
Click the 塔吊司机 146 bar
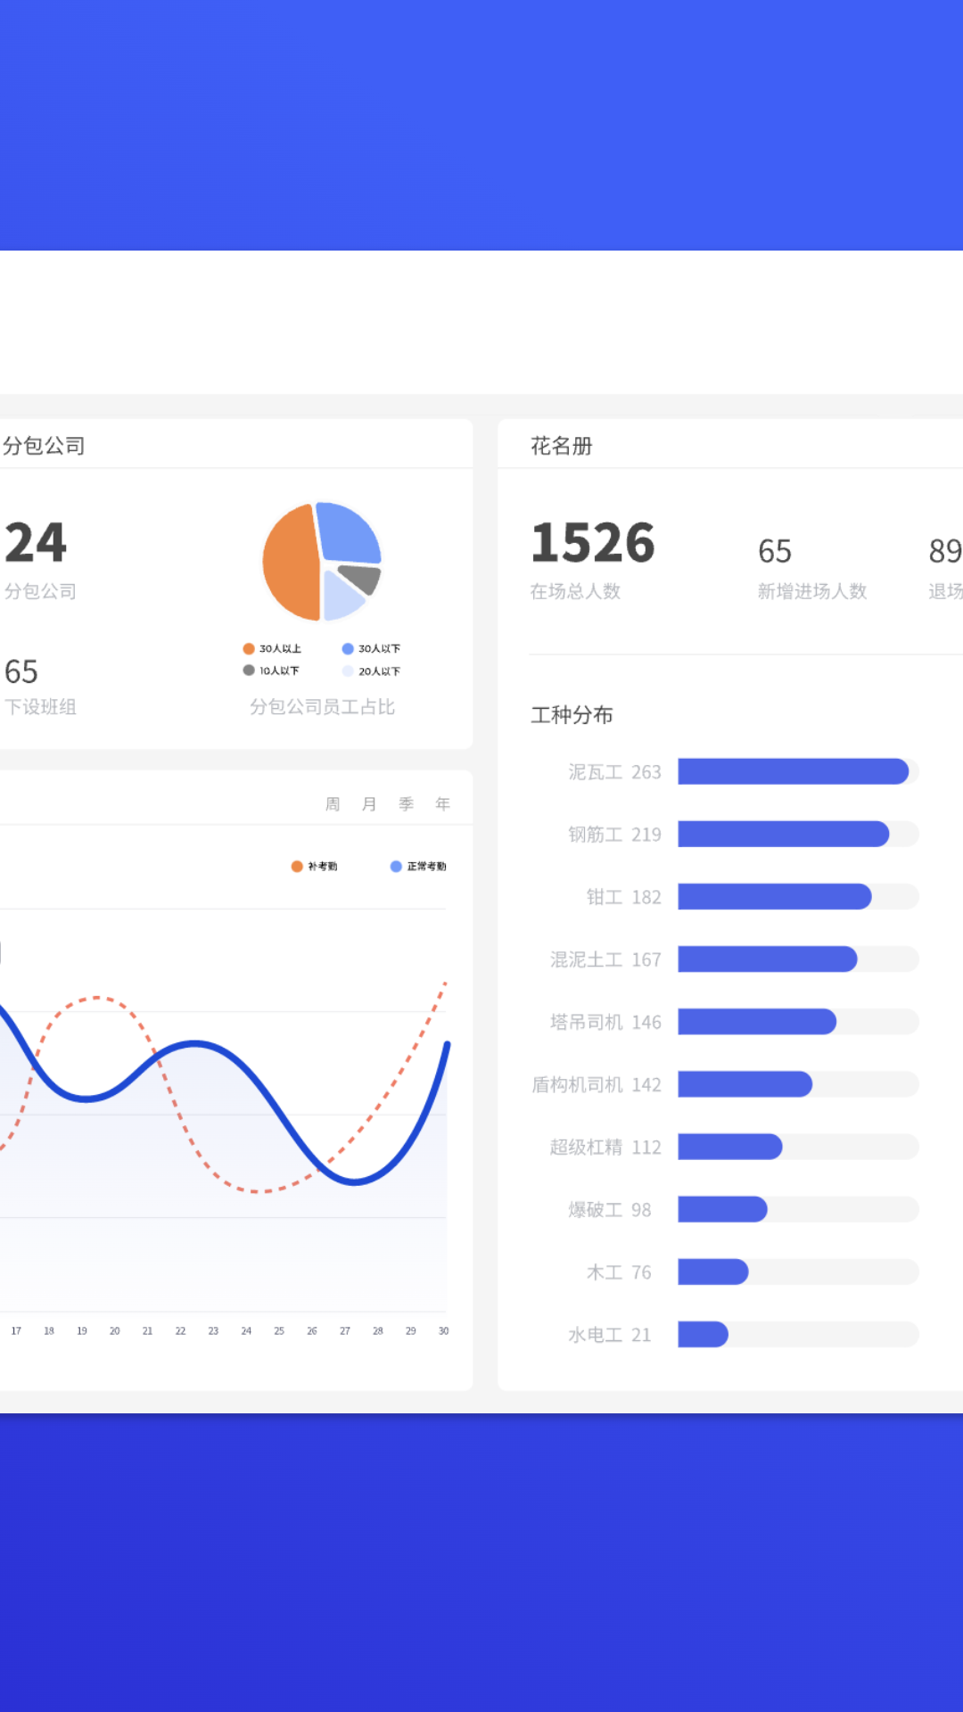(756, 1022)
